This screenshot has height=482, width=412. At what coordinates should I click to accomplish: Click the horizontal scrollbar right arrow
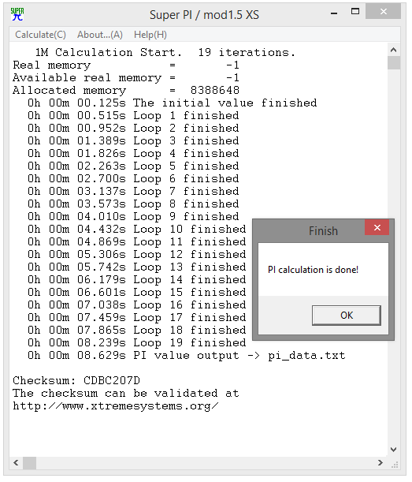[380, 462]
